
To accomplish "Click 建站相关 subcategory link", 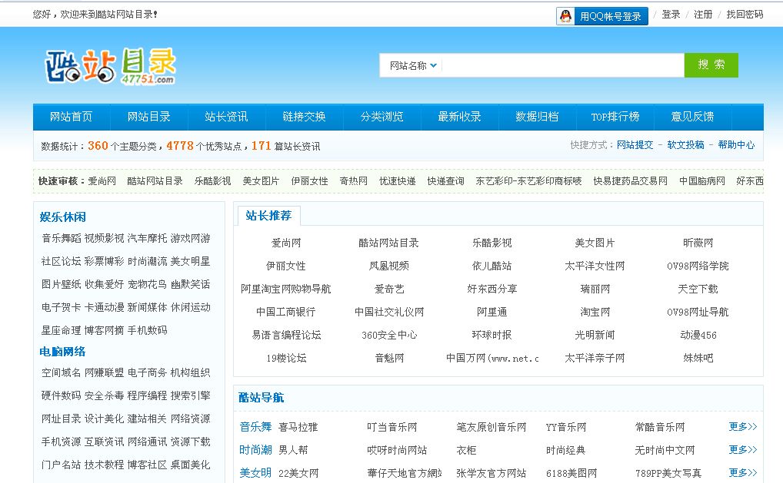I will coord(148,418).
